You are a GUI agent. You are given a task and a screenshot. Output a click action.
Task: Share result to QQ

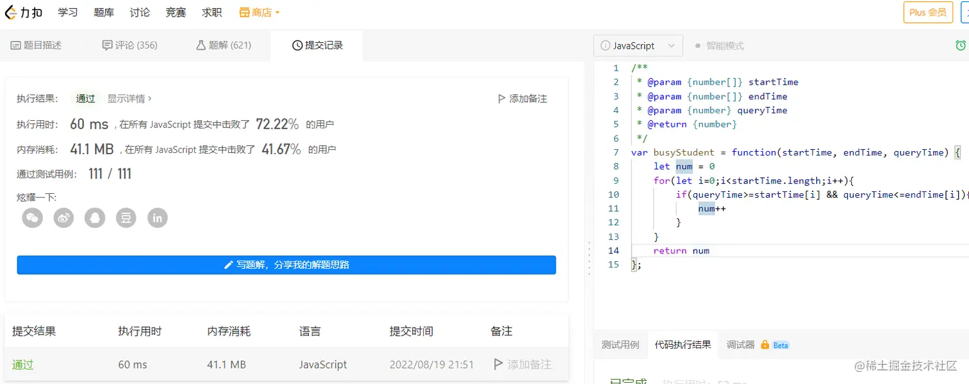95,218
